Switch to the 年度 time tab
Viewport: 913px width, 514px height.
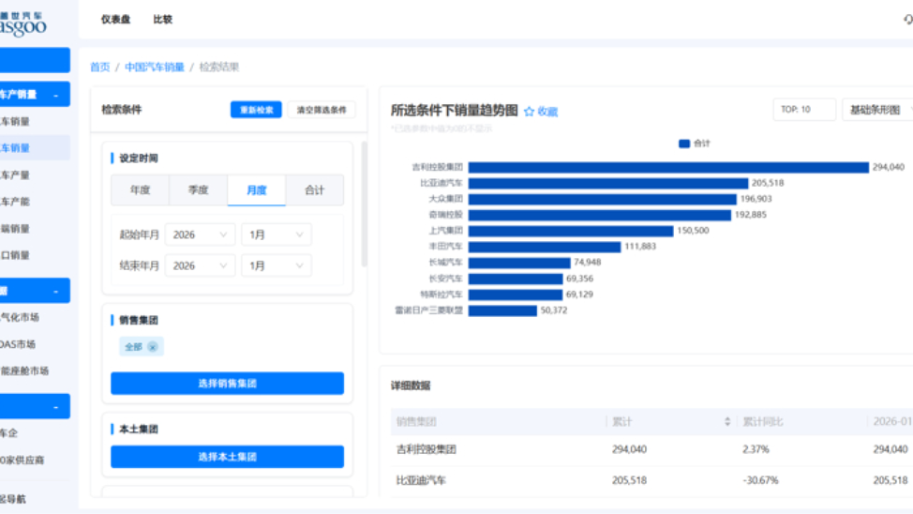pos(140,190)
